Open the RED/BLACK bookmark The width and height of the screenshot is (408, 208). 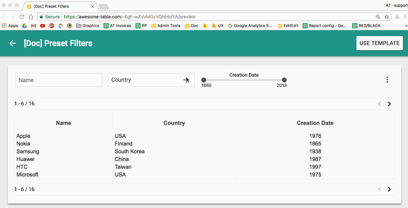point(367,26)
